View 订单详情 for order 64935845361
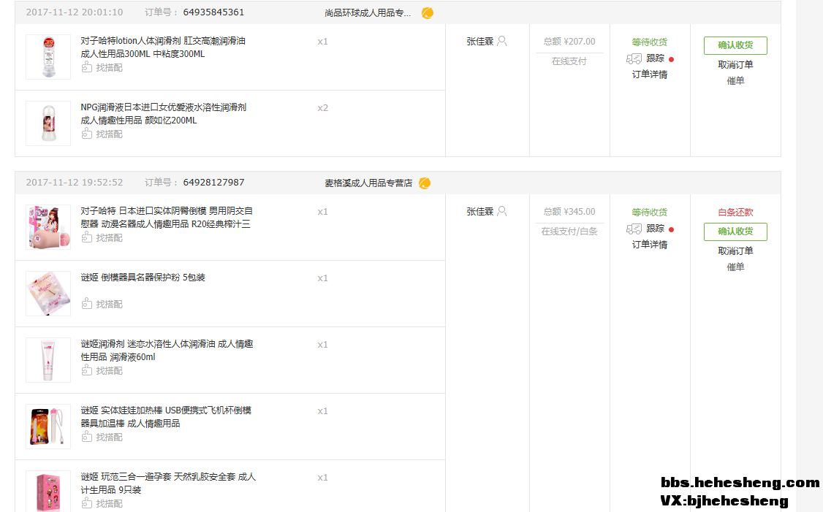This screenshot has width=823, height=512. (x=649, y=74)
